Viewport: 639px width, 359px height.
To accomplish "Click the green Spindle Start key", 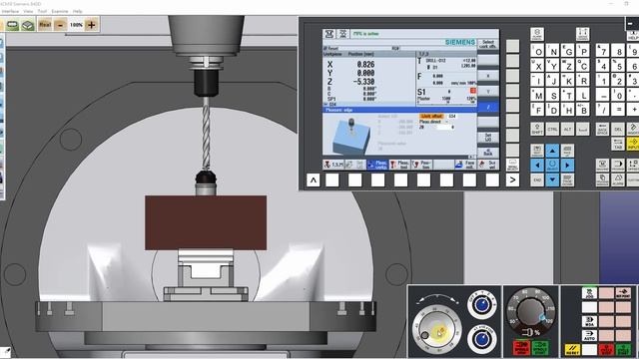I will pyautogui.click(x=540, y=348).
